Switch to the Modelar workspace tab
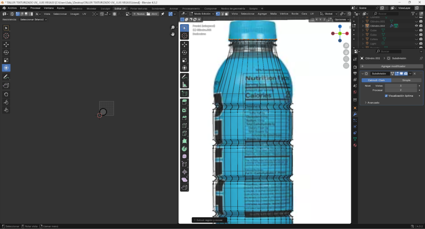This screenshot has height=229, width=425. point(91,8)
